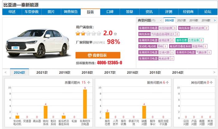Click the 质量问题共 15 个 heading
Viewport: 218px width, 129px height.
click(x=78, y=83)
